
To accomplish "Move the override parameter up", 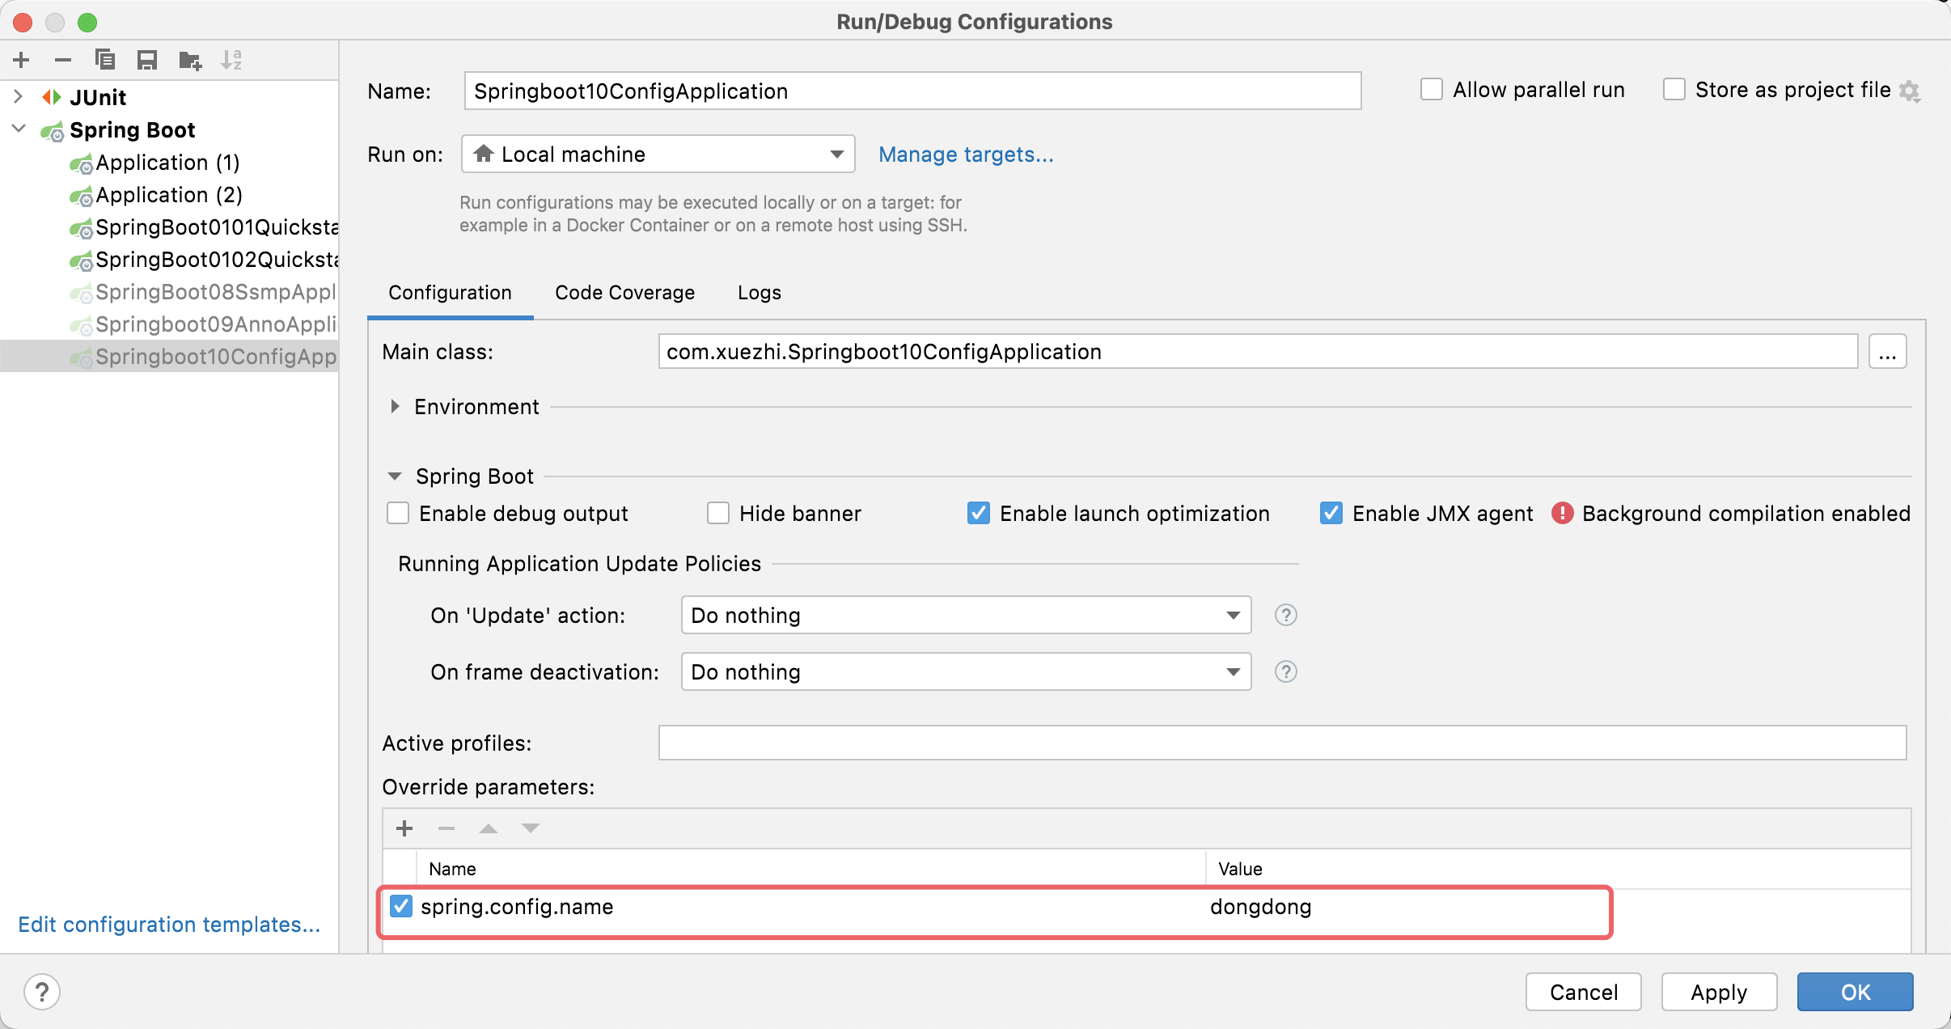I will click(x=488, y=828).
